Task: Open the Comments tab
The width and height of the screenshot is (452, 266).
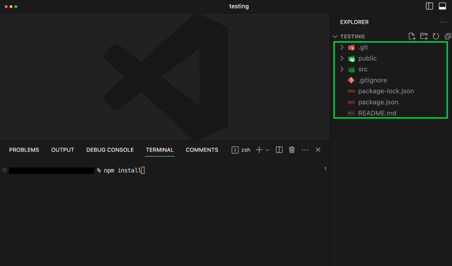Action: [202, 150]
